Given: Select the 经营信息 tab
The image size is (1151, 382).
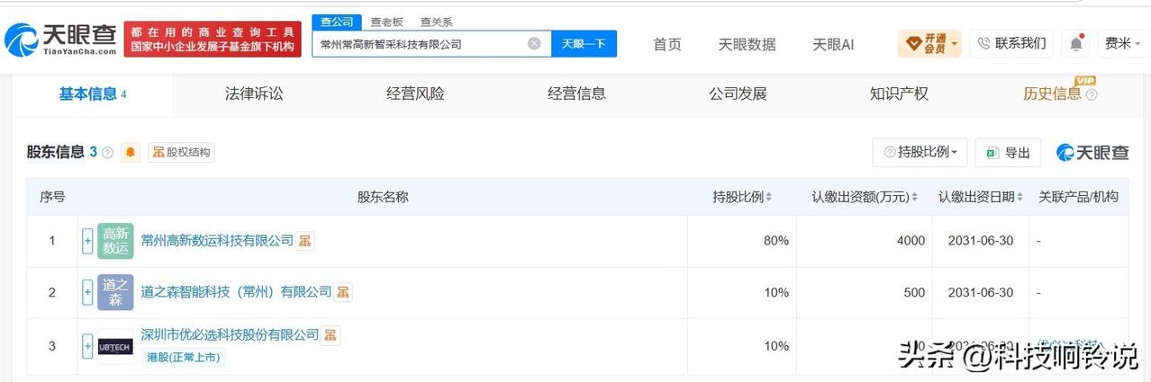Looking at the screenshot, I should coord(576,94).
